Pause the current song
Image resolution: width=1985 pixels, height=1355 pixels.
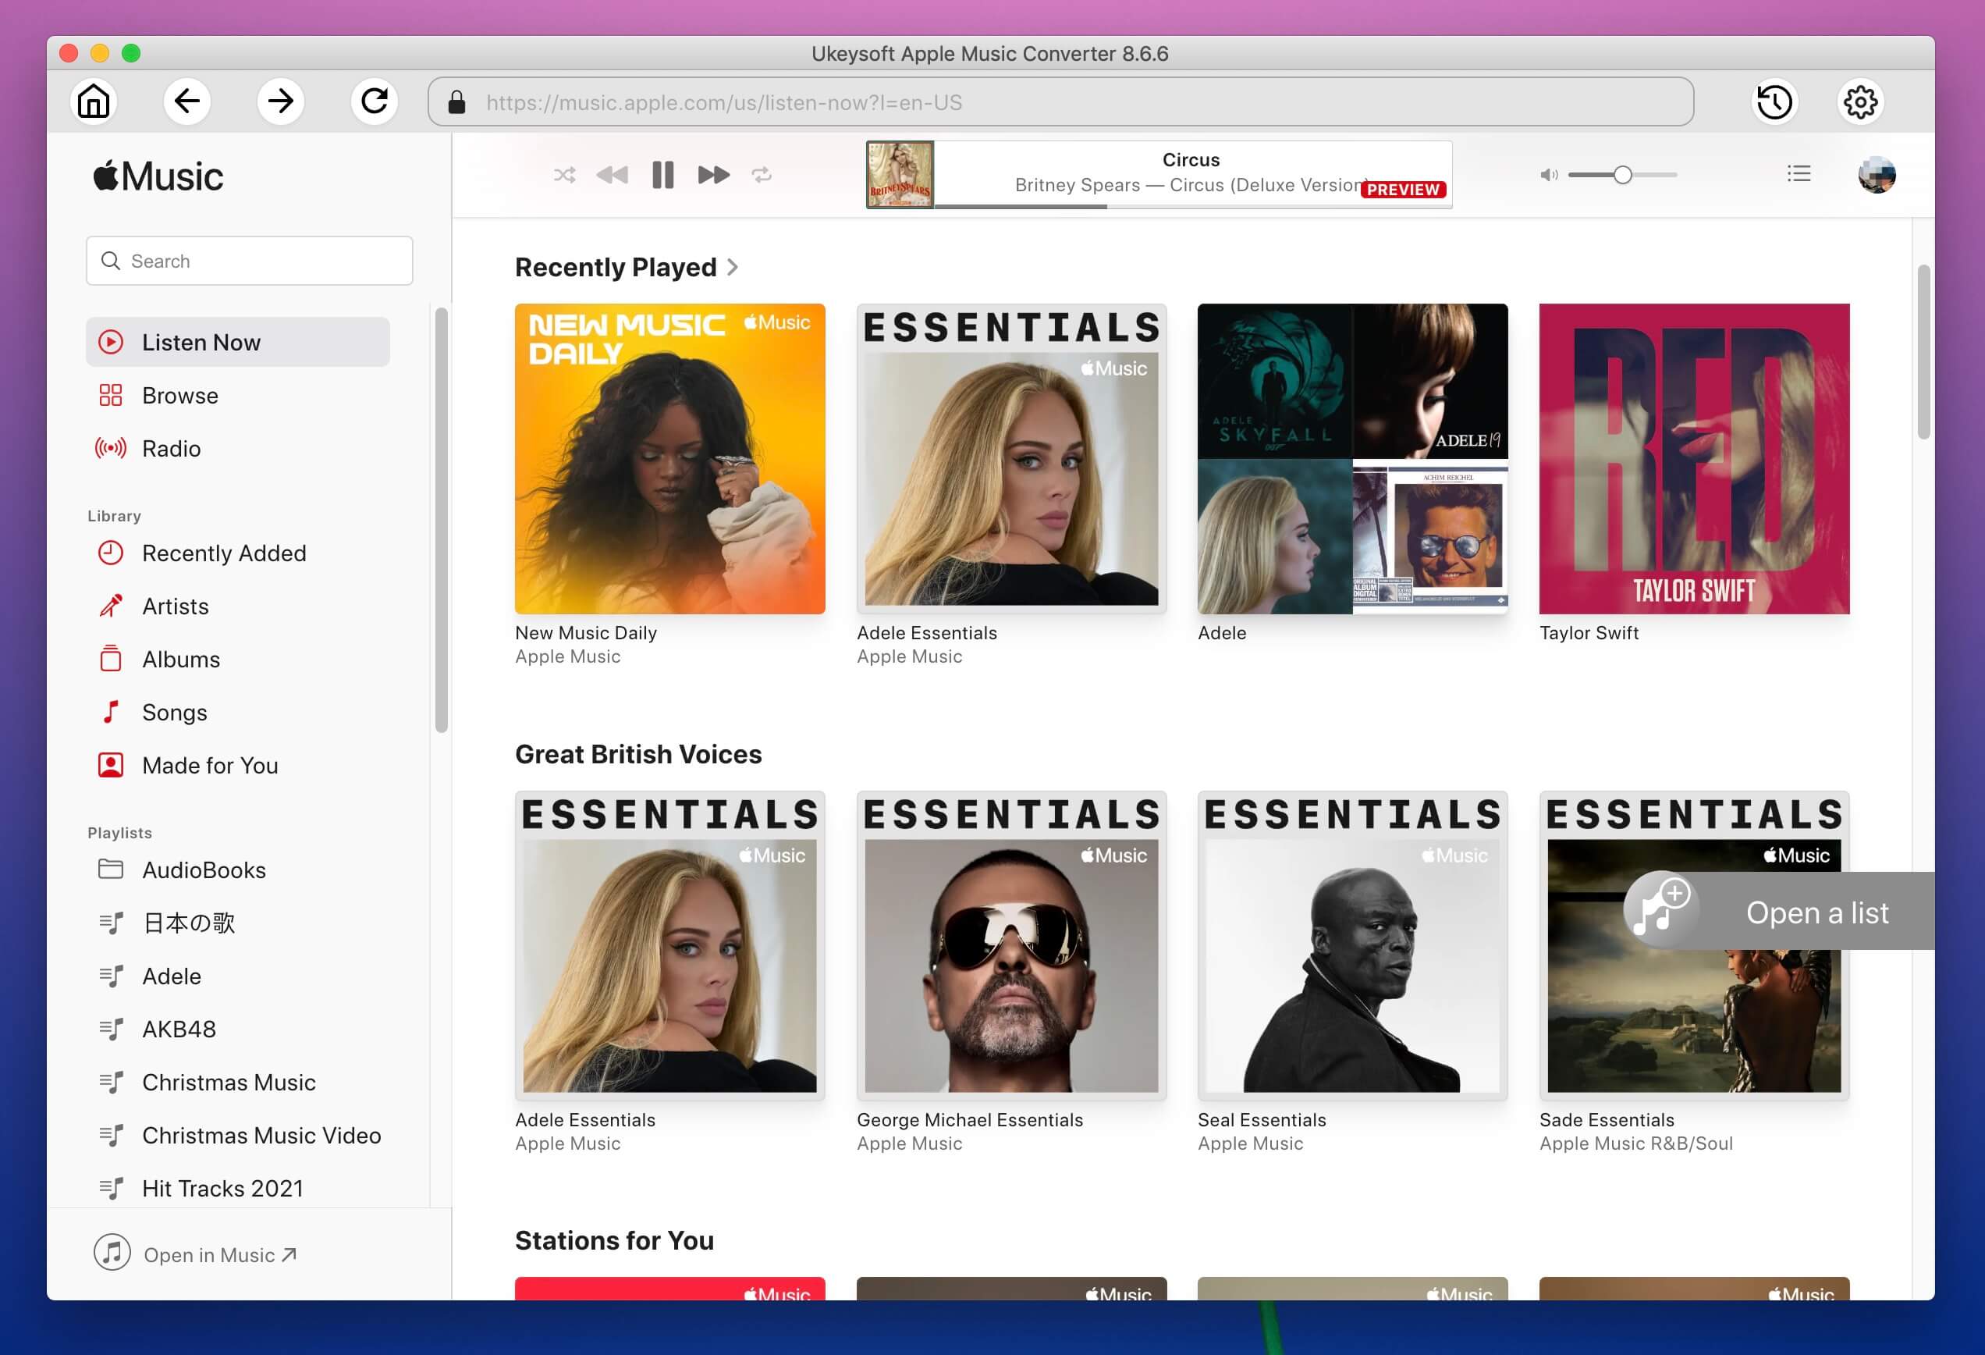point(662,175)
